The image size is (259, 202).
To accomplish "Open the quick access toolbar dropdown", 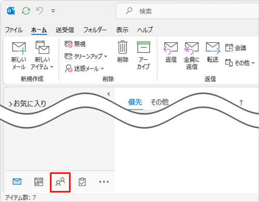I will [53, 11].
